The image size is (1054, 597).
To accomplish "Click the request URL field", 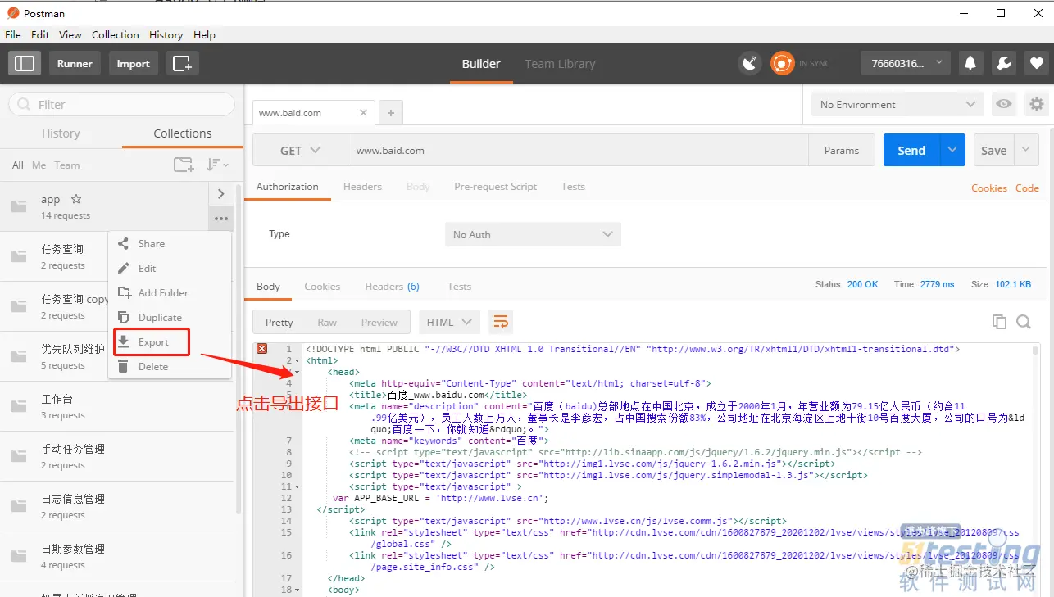I will [578, 151].
